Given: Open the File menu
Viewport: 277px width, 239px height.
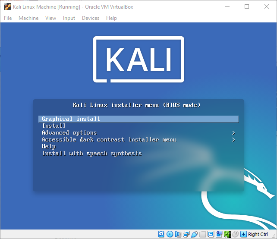Looking at the screenshot, I should point(8,18).
